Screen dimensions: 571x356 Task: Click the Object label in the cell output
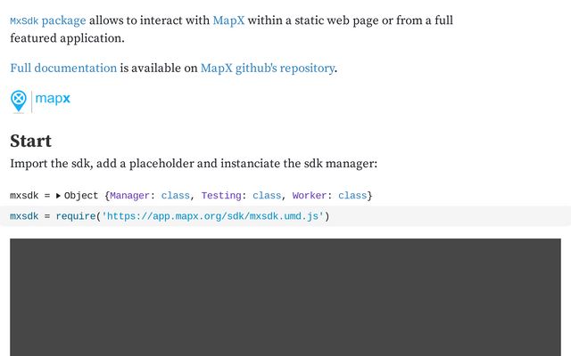pos(81,196)
